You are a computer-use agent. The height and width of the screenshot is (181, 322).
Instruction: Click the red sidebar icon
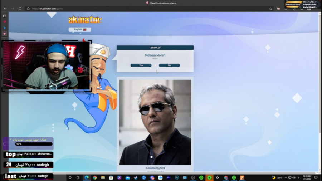(x=5, y=21)
